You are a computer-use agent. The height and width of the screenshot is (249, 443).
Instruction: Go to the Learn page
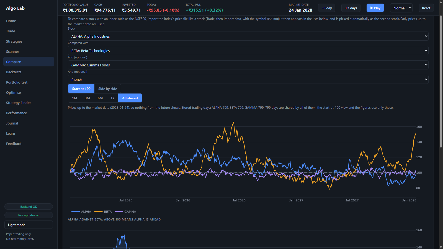[x=29, y=133]
